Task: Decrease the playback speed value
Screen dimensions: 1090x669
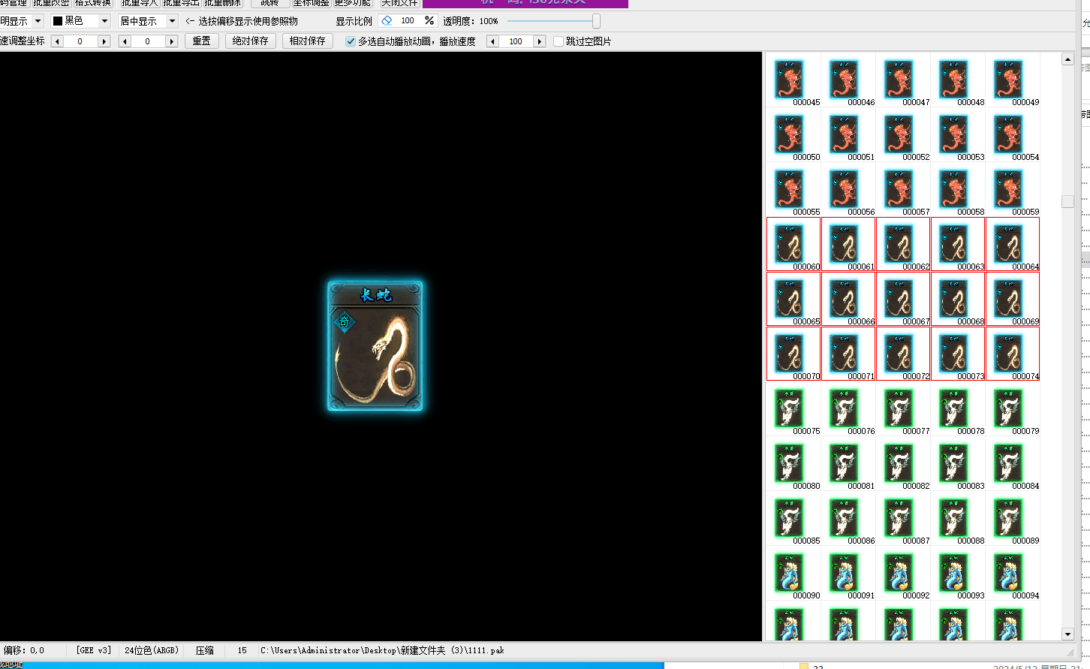Action: tap(492, 41)
